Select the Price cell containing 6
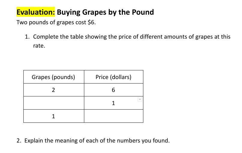This screenshot has height=153, width=242. [114, 90]
